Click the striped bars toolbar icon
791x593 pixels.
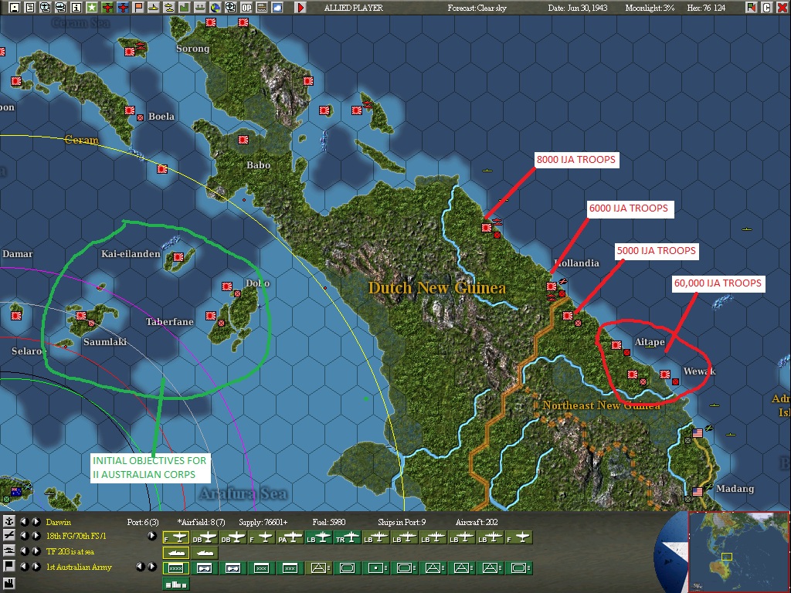point(261,7)
